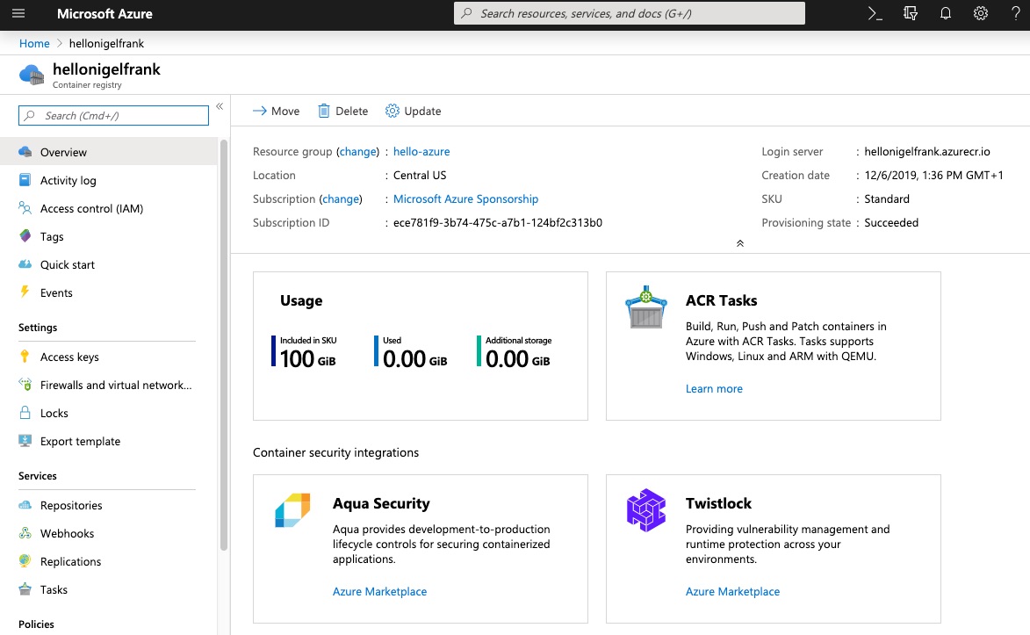Click the Locks padlock icon
The image size is (1030, 635).
point(25,413)
